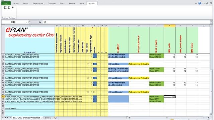Expand the formula bar with chevron
214x120 pixels.
pyautogui.click(x=211, y=22)
